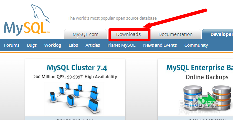Open the Bugs menu item

coord(32,45)
